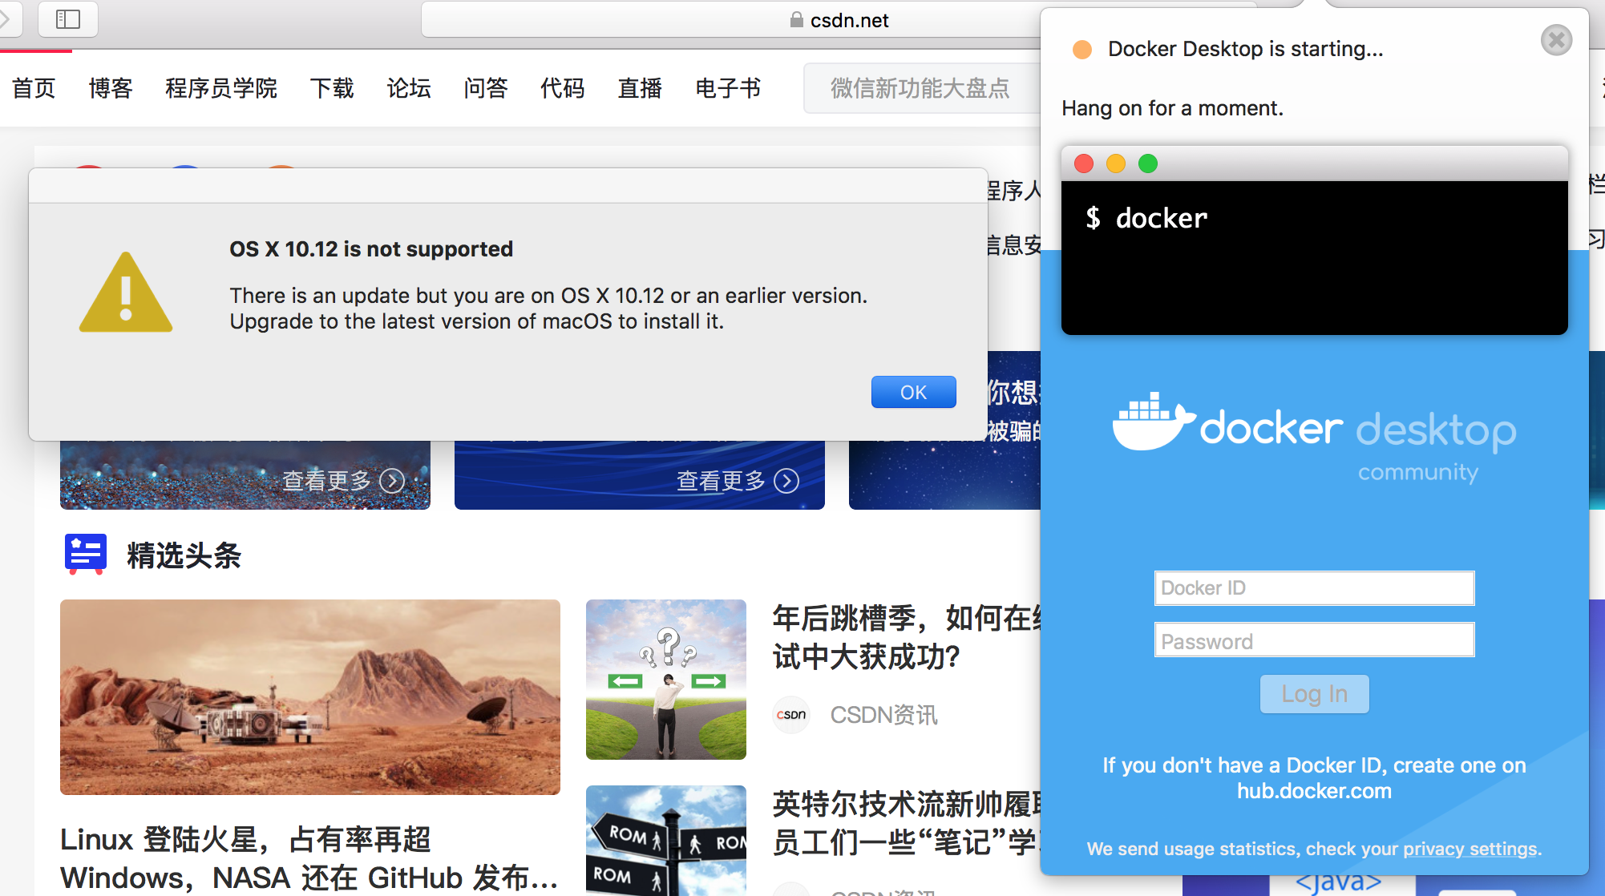Click the 微信新功能大盘点 search box
Viewport: 1605px width, 896px height.
(x=920, y=88)
